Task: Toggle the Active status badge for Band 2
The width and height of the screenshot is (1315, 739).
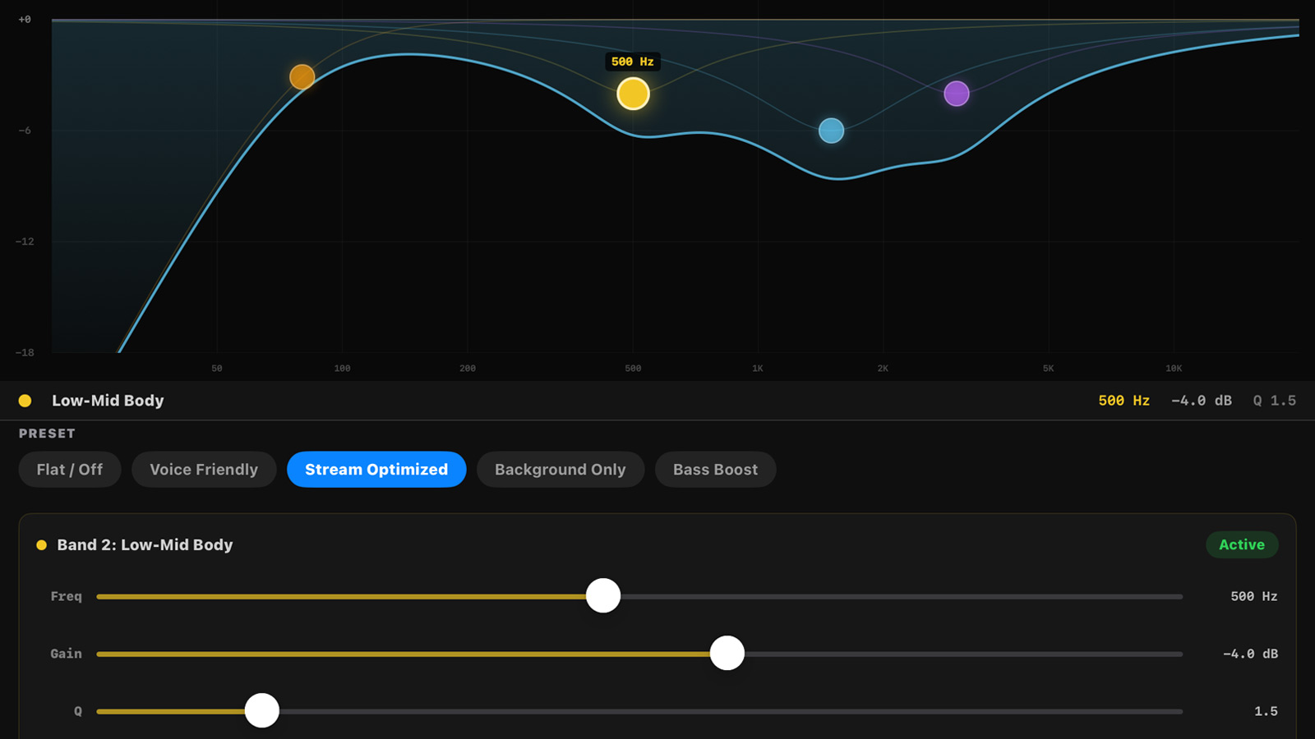Action: click(1242, 544)
